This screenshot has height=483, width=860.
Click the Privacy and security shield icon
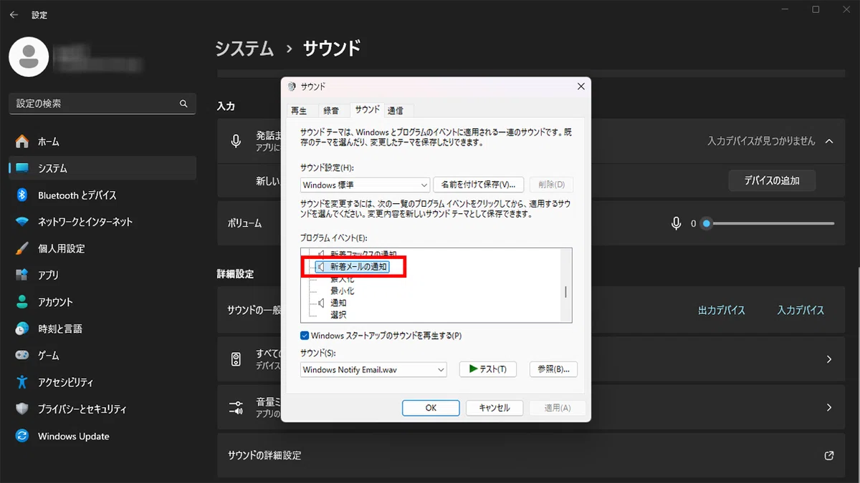point(22,409)
